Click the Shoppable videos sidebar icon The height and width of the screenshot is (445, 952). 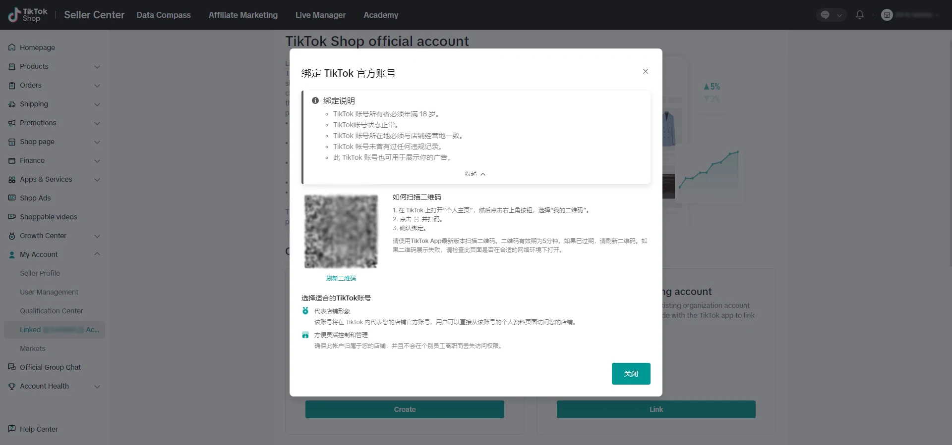[x=12, y=217]
